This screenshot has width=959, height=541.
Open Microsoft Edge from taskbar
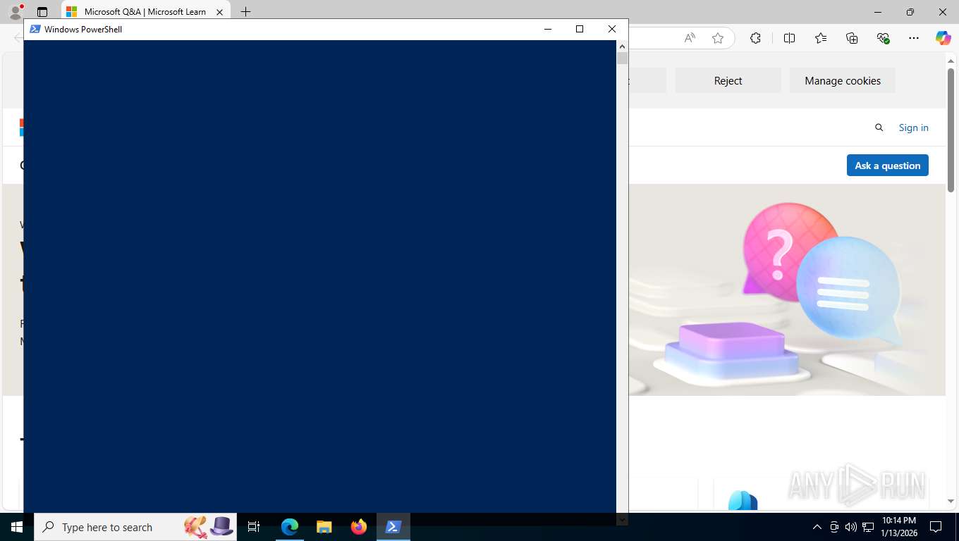pos(290,527)
